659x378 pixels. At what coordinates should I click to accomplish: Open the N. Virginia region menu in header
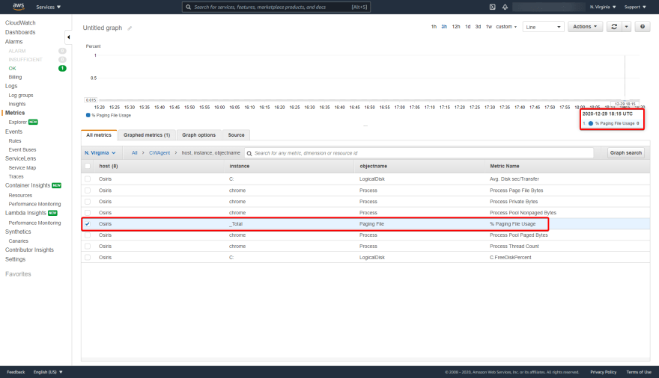[603, 7]
